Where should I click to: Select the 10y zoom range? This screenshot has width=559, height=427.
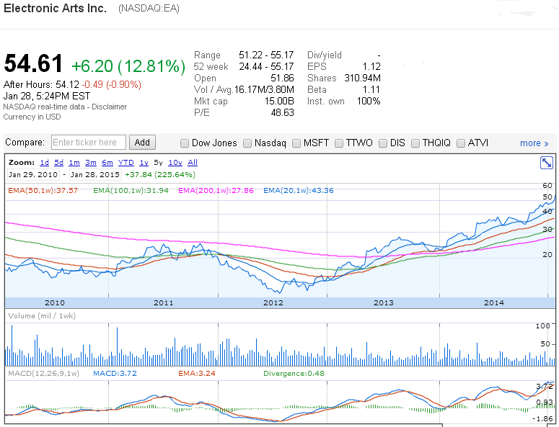point(175,163)
